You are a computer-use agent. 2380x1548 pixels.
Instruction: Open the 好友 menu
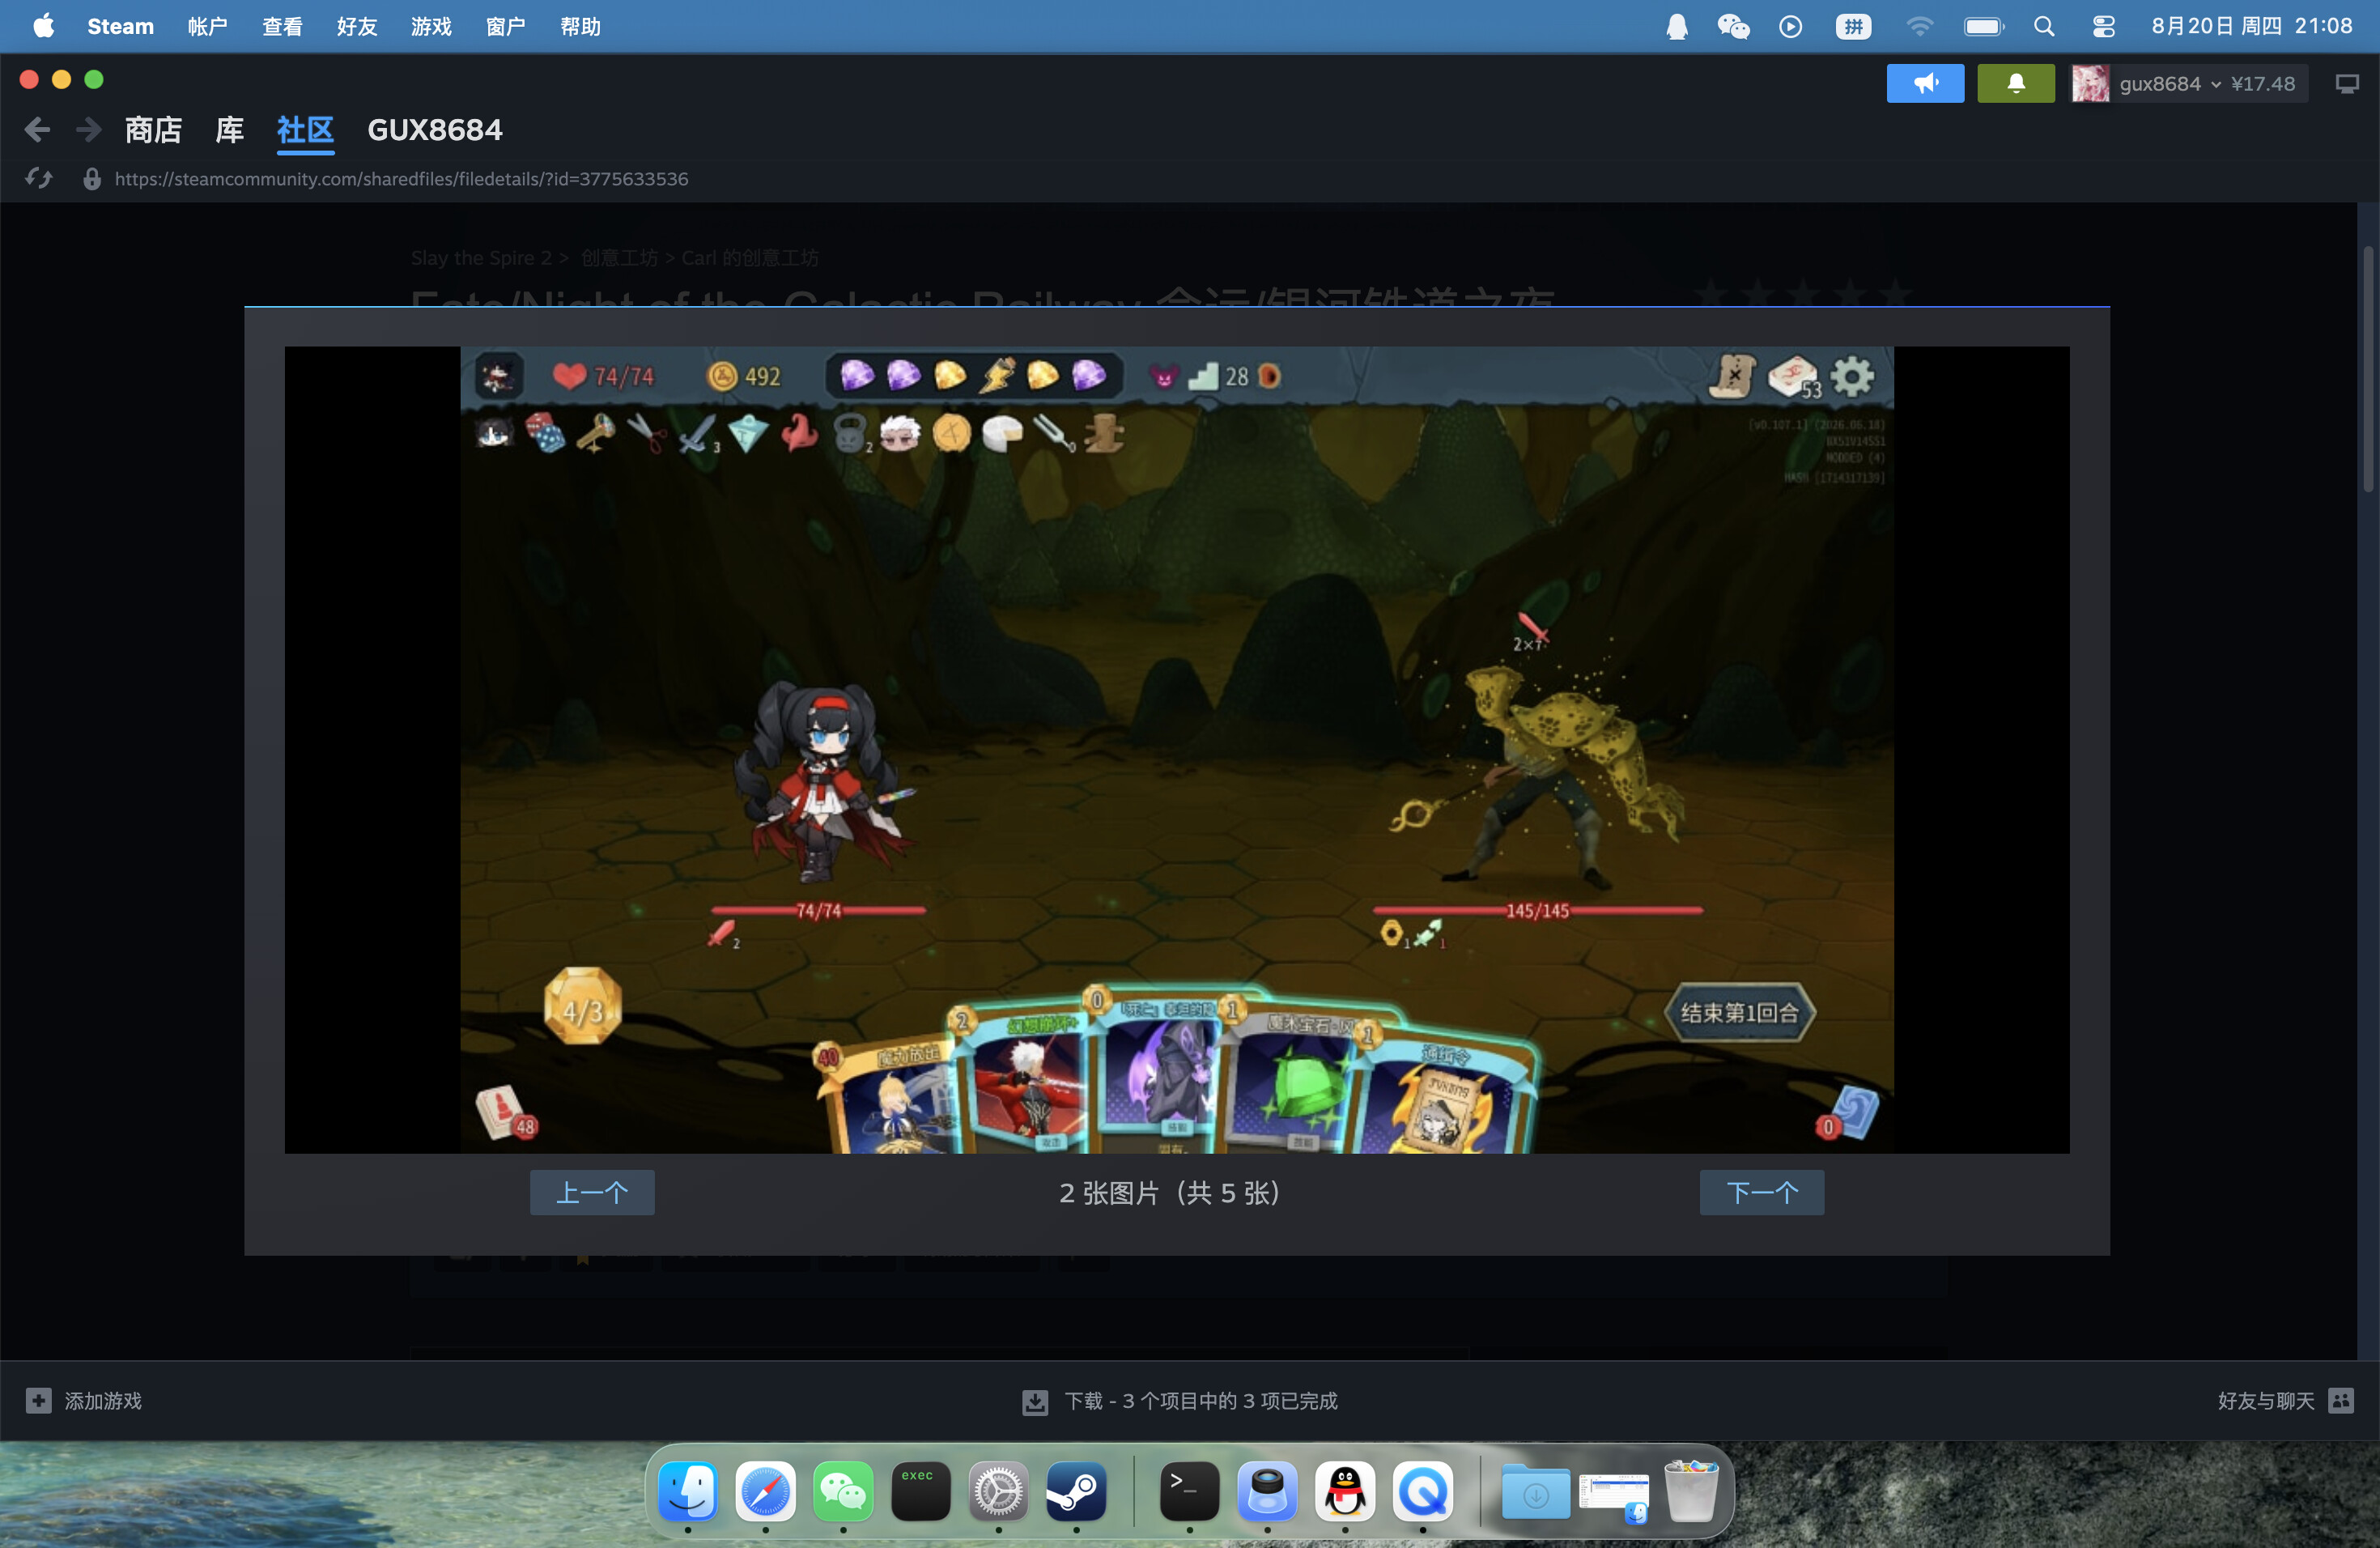click(x=357, y=26)
